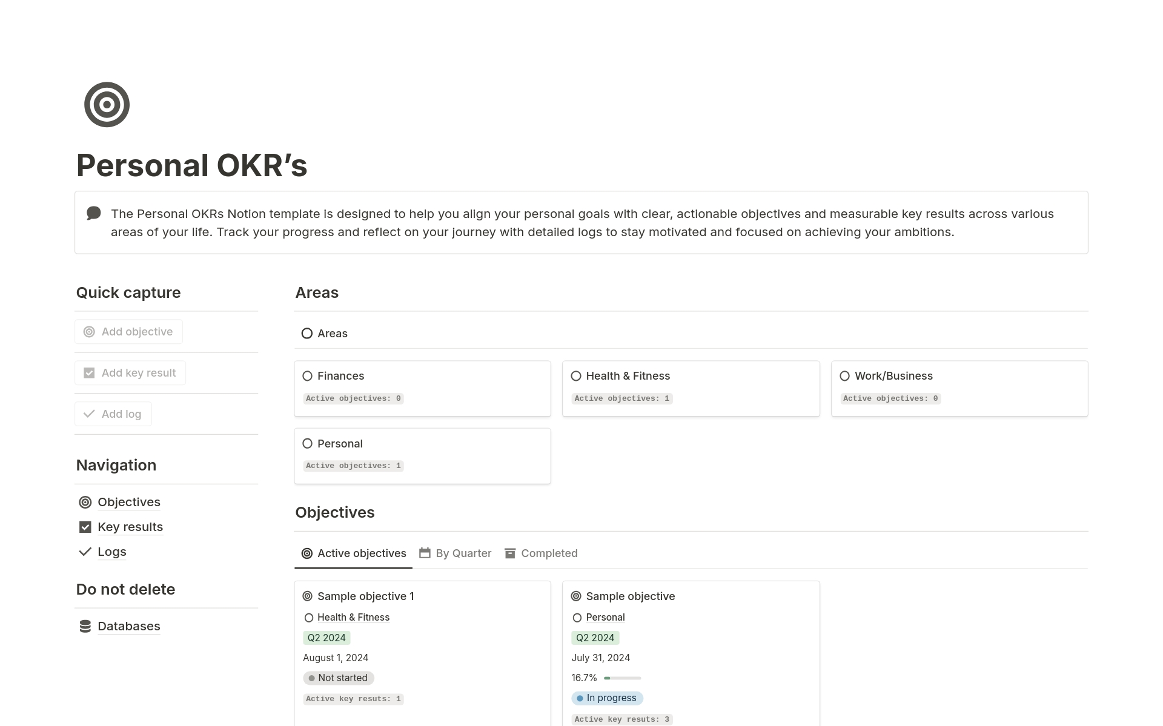Click the July 31, 2024 date
This screenshot has width=1163, height=726.
[x=601, y=658]
